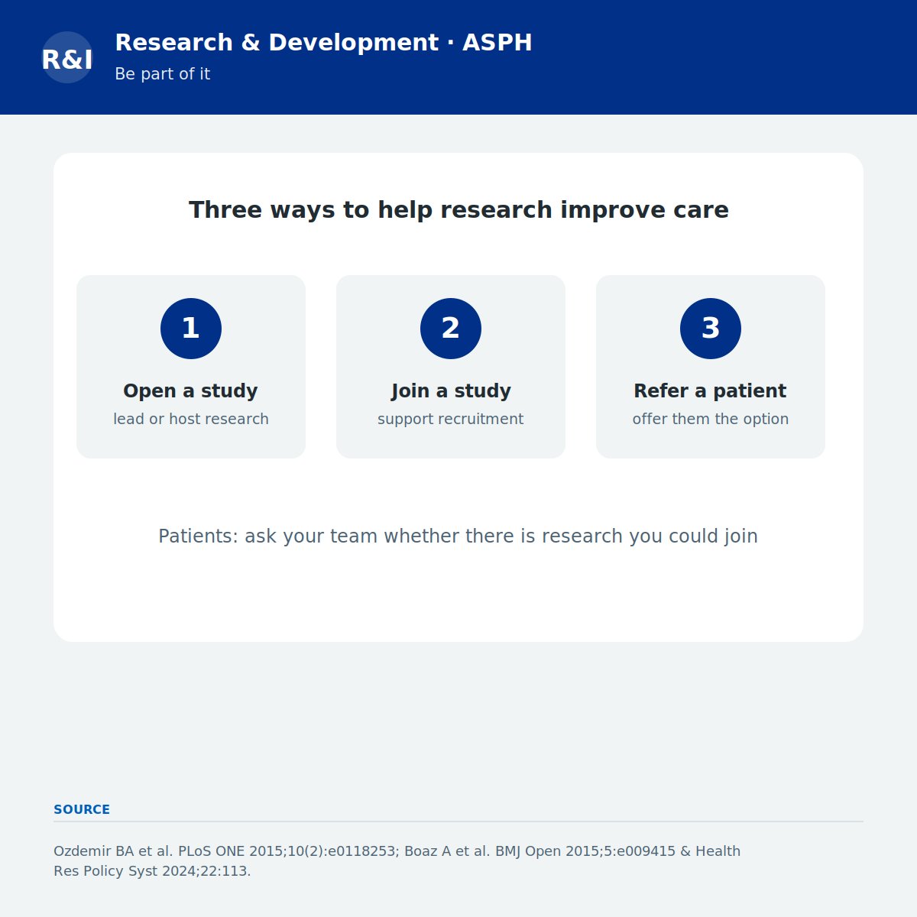The width and height of the screenshot is (917, 917).
Task: Click the 'support recruitment' text
Action: pos(451,419)
